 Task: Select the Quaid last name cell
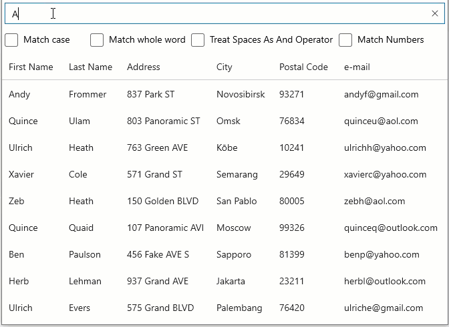pos(81,228)
